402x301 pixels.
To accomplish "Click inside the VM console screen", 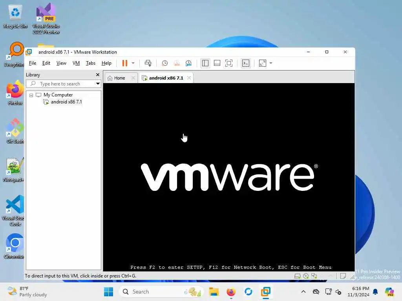I will (x=229, y=177).
